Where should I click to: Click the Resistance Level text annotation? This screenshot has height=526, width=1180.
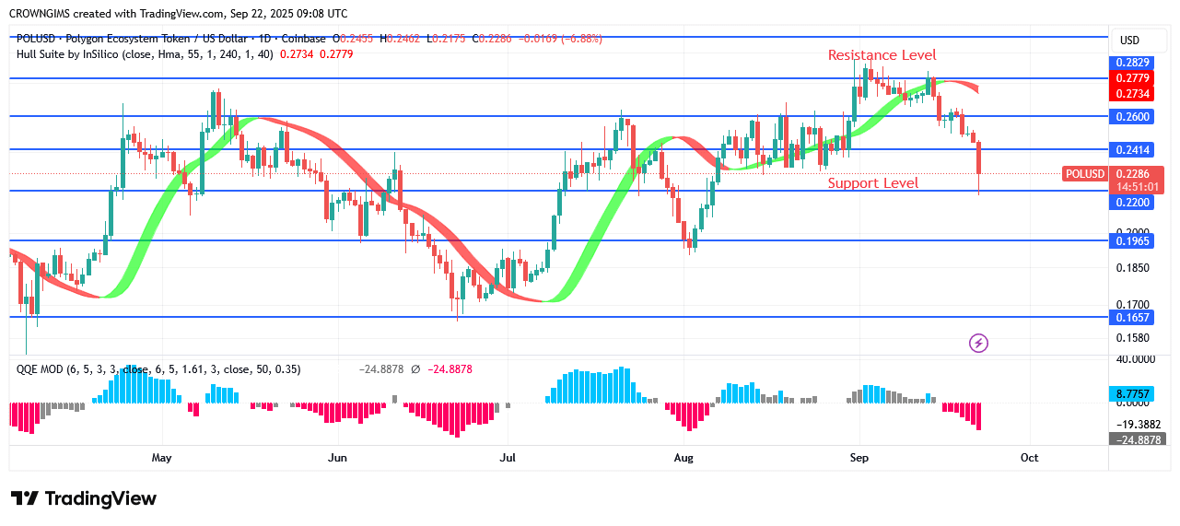click(882, 55)
